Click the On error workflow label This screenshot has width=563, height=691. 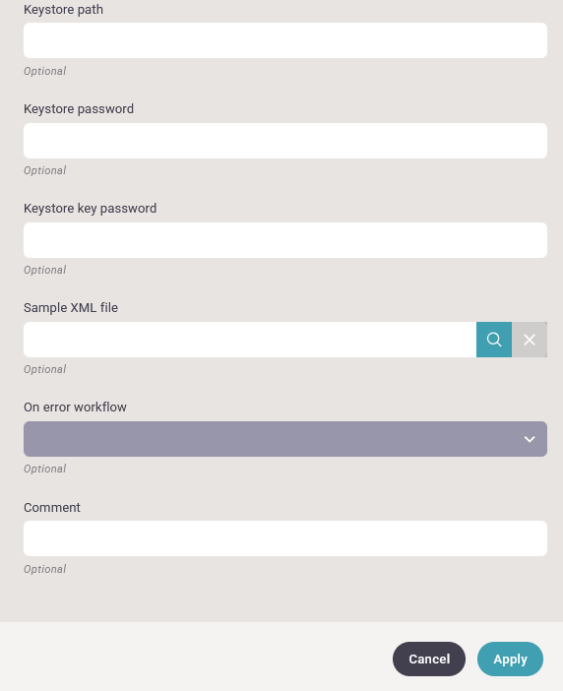(x=76, y=408)
